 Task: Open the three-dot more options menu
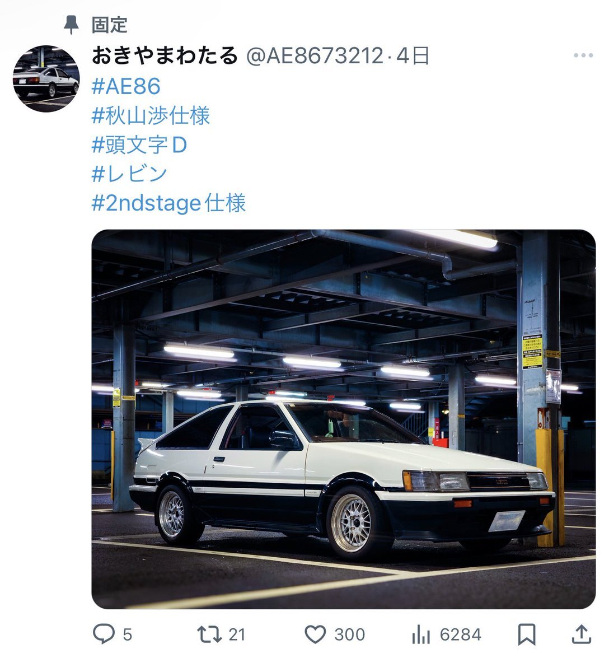(583, 55)
